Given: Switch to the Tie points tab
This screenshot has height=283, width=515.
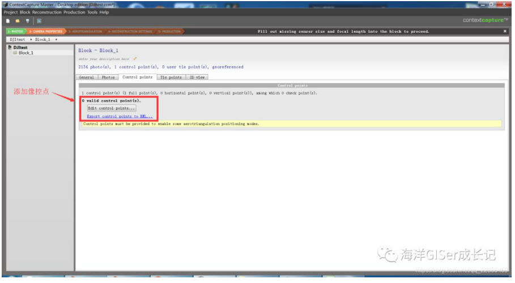Looking at the screenshot, I should (x=171, y=77).
